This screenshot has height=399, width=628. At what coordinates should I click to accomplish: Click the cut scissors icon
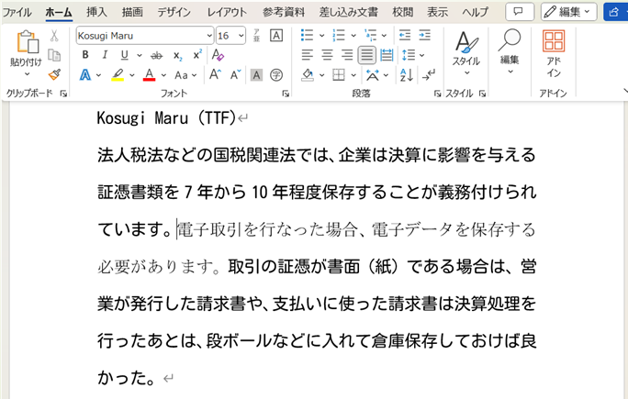54,36
